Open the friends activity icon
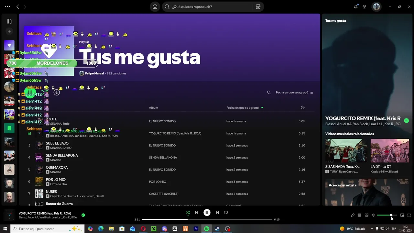The width and height of the screenshot is (414, 233). coord(365,6)
